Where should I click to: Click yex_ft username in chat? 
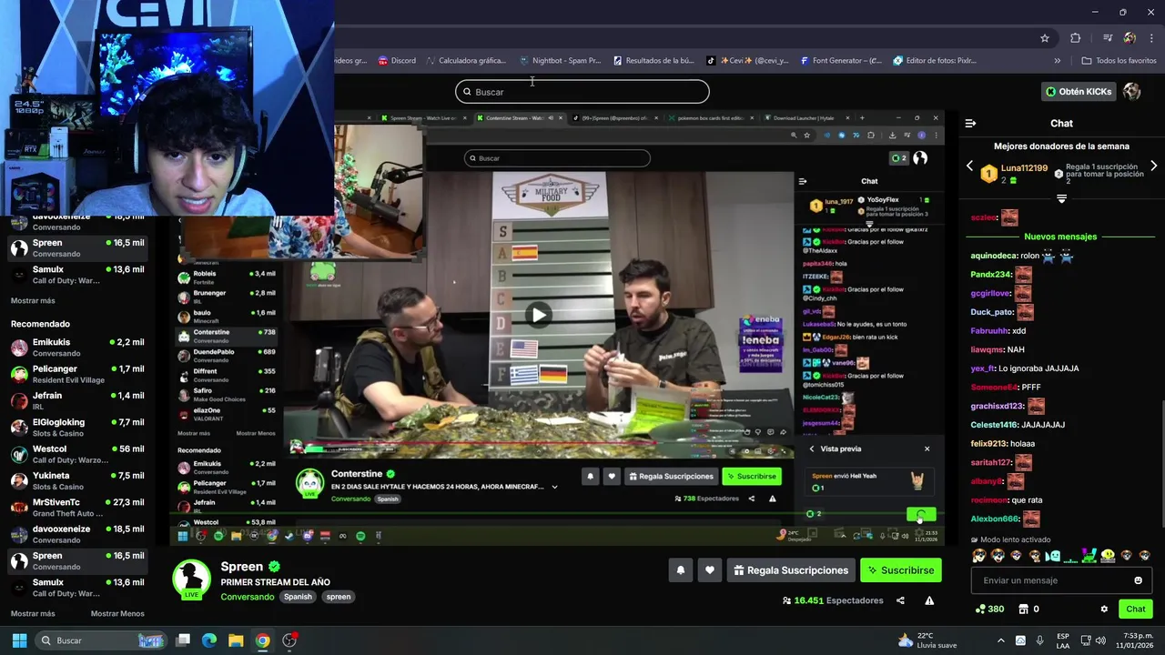982,368
